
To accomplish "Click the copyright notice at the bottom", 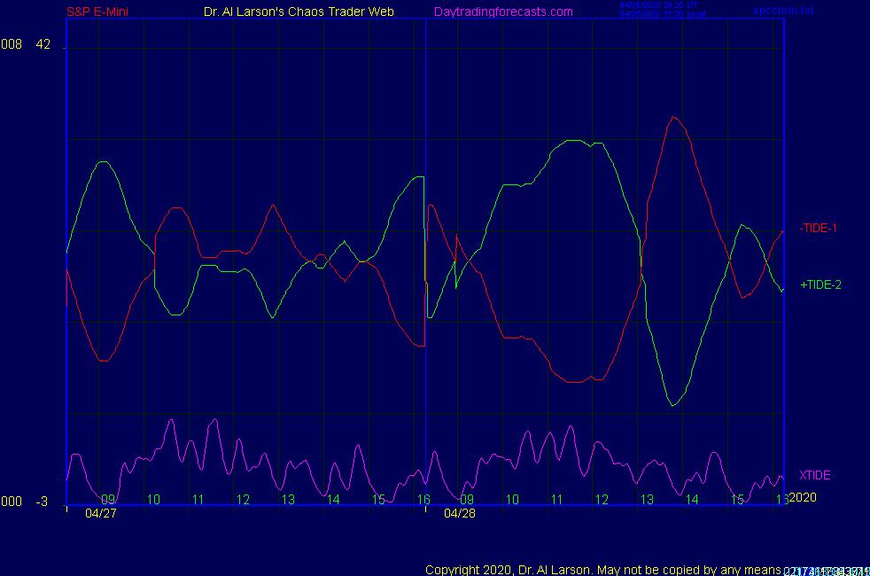I will click(x=602, y=569).
